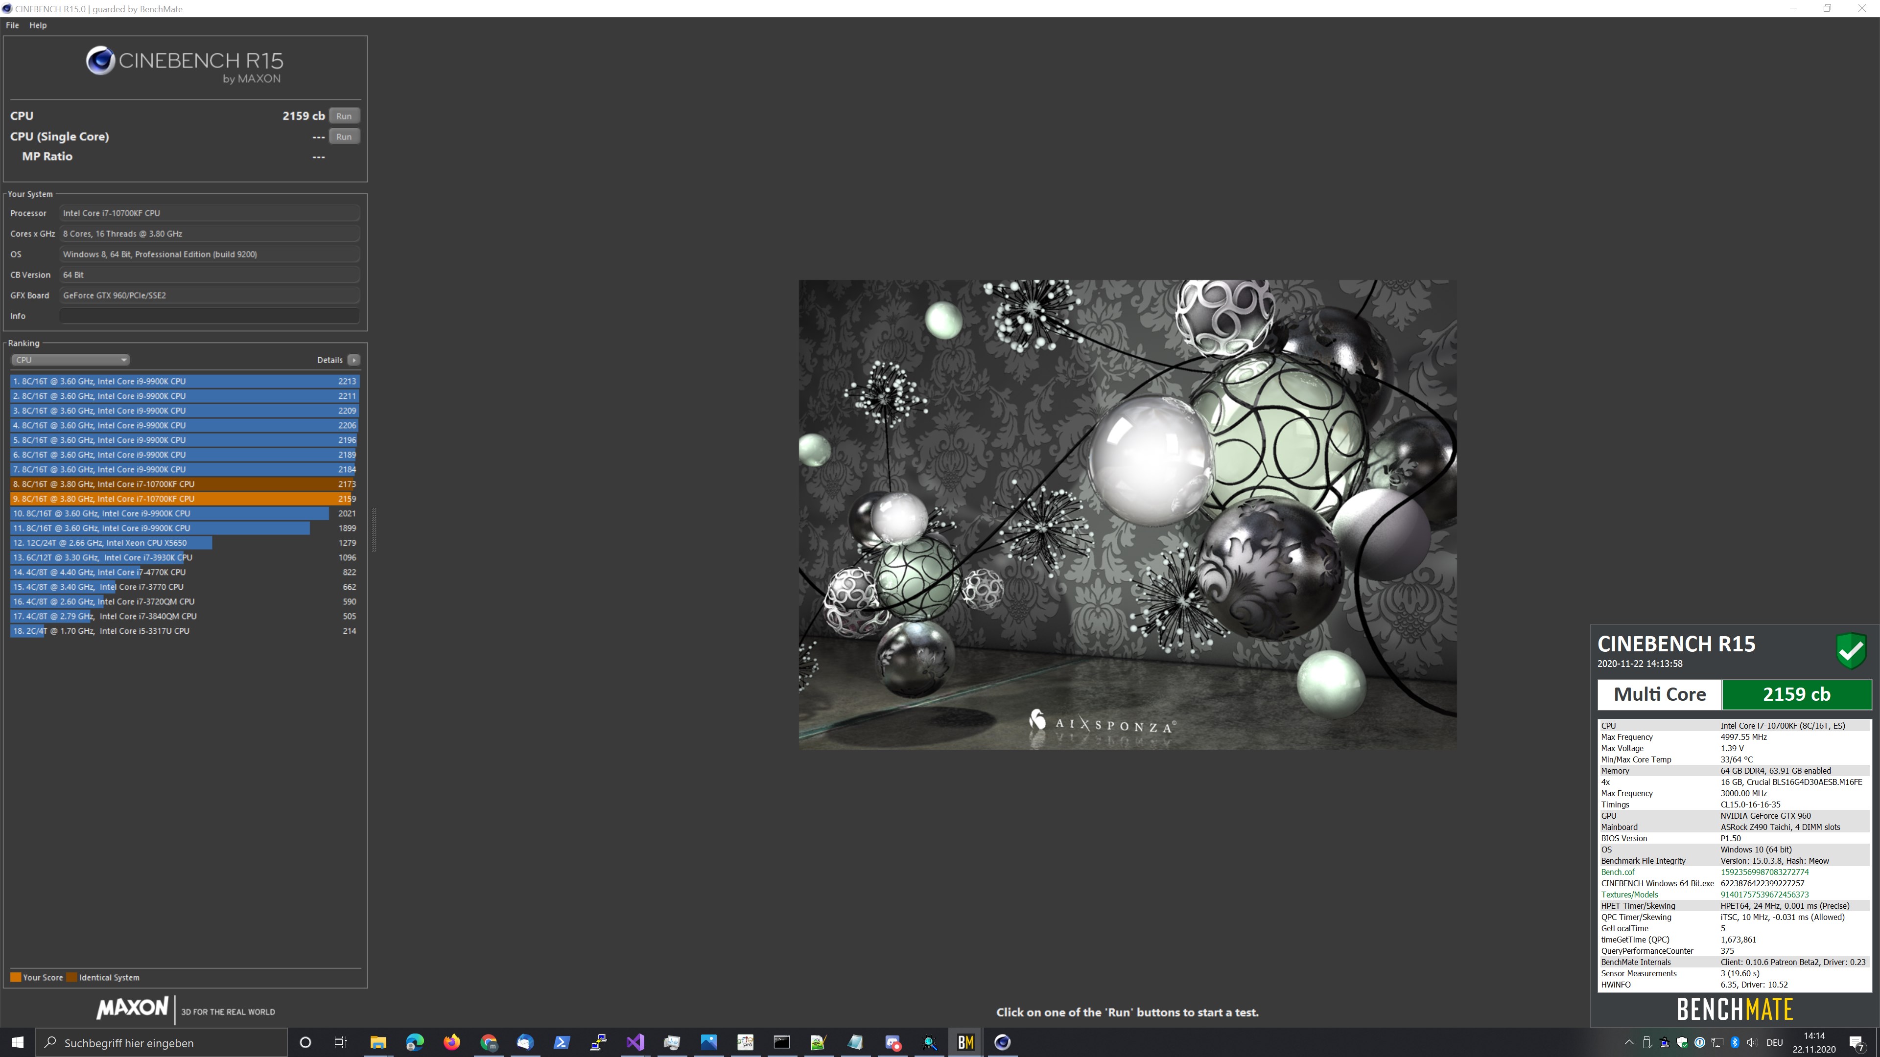Launch Microsoft Edge from the taskbar
This screenshot has height=1057, width=1880.
[415, 1042]
